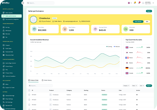
Task: Open the Category filter dropdown
Action: [126, 86]
